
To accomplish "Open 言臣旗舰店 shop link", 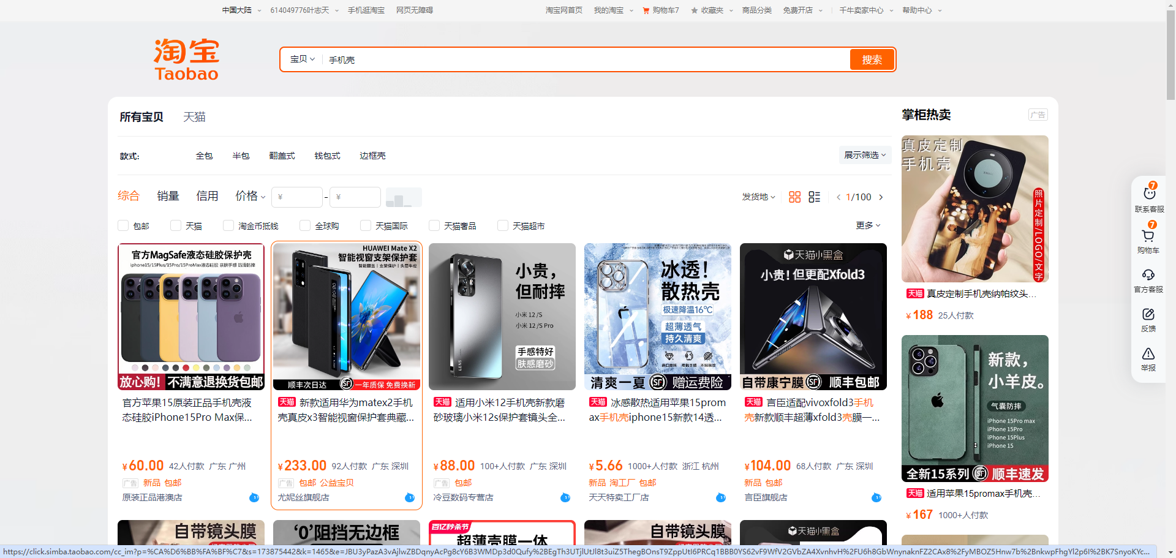I will pyautogui.click(x=766, y=497).
